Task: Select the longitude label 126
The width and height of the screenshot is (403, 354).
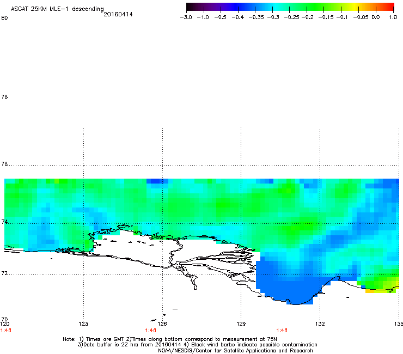Action: [162, 324]
